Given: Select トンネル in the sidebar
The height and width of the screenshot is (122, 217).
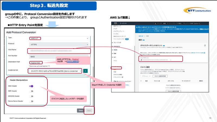Looking at the screenshot, I should [x=116, y=34].
